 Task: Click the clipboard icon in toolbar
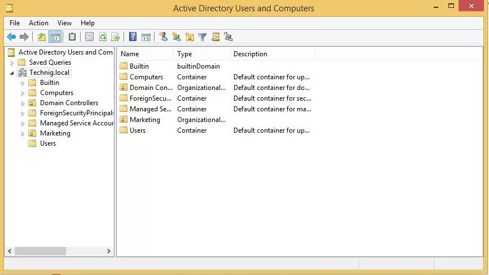72,37
